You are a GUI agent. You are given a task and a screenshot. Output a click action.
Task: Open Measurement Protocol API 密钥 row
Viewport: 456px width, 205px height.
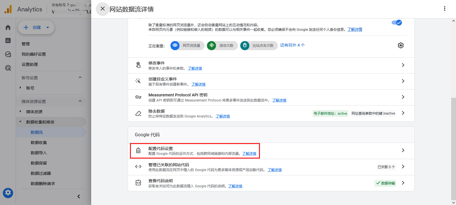271,97
